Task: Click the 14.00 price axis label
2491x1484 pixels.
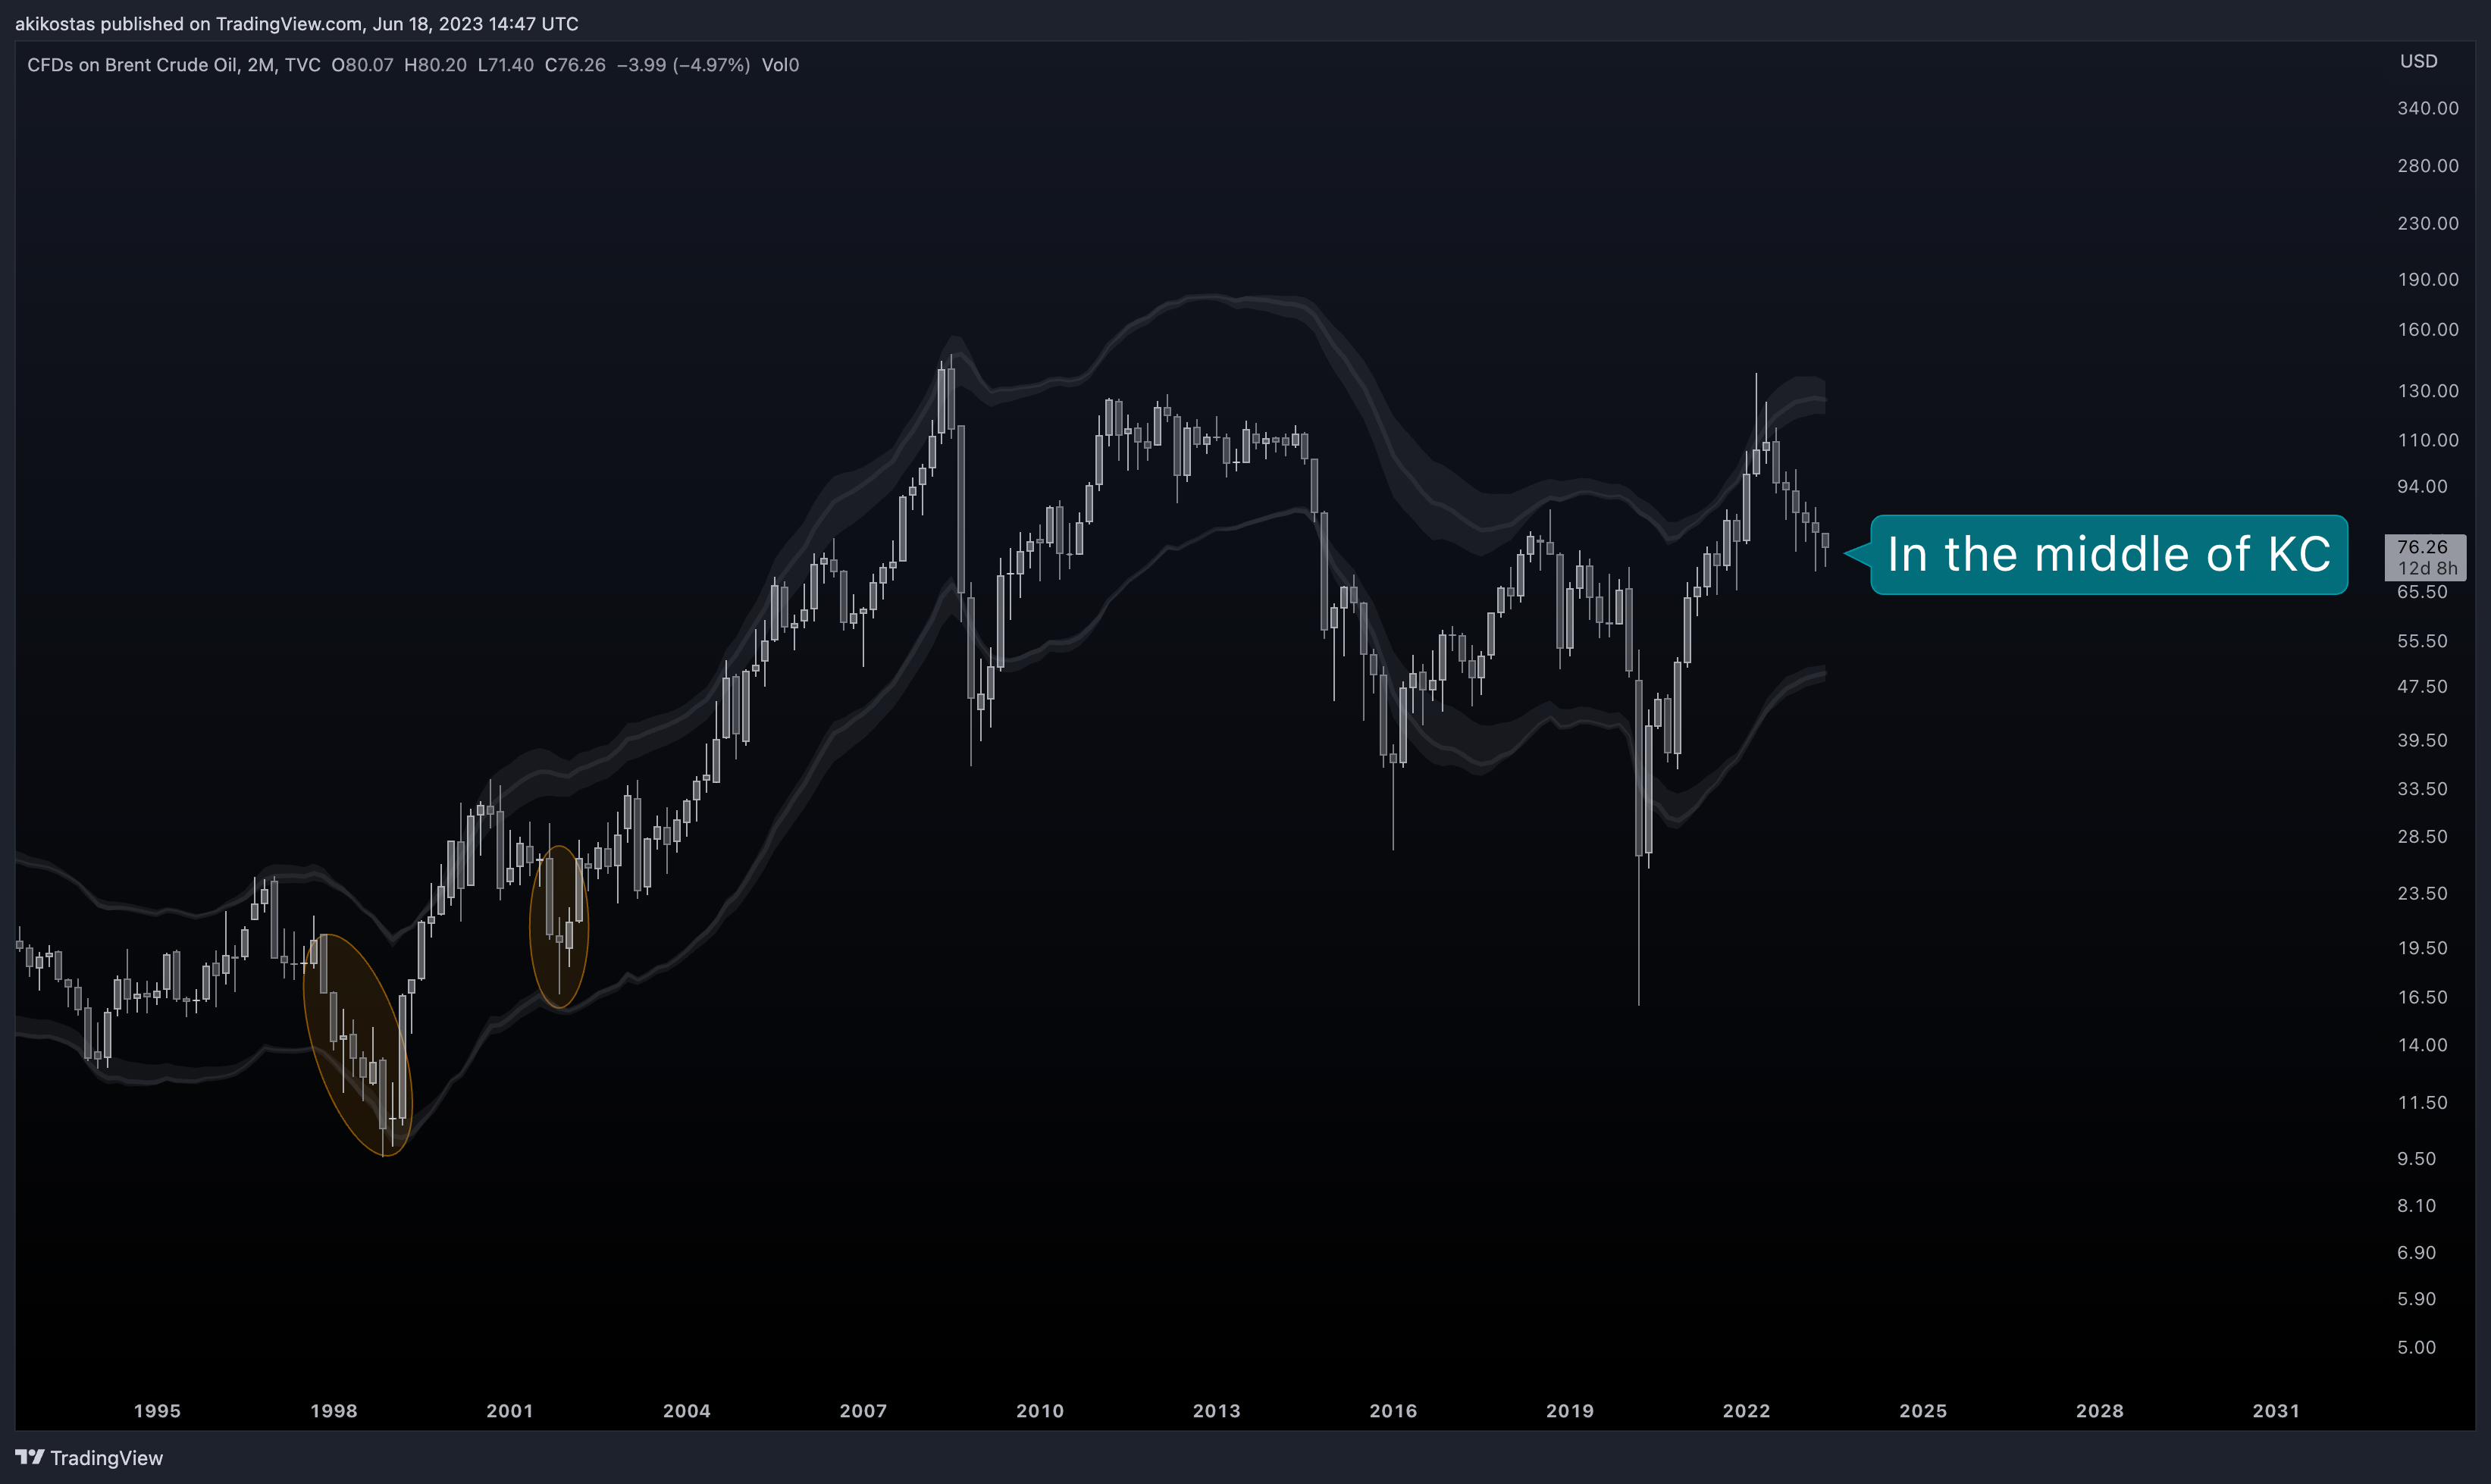Action: tap(2422, 1045)
